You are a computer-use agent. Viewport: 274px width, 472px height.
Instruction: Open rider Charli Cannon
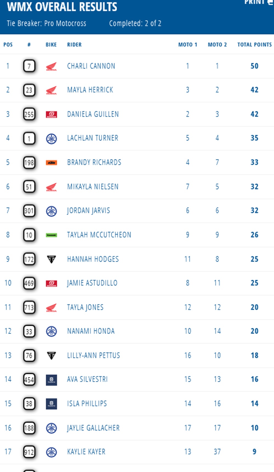tap(91, 66)
